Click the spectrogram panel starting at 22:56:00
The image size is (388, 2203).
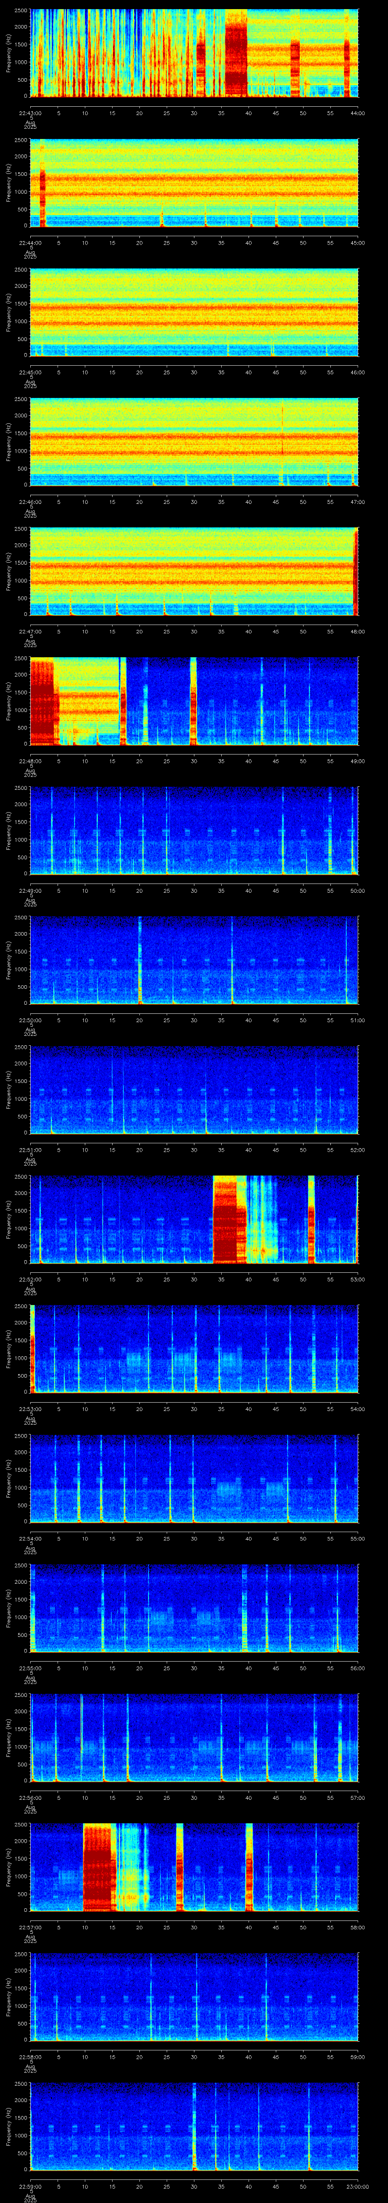coord(194,1738)
